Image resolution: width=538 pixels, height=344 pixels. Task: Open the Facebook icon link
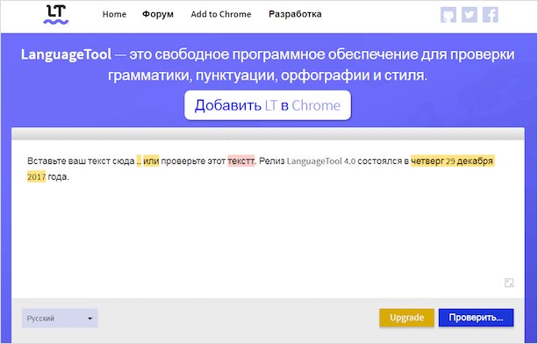click(491, 15)
